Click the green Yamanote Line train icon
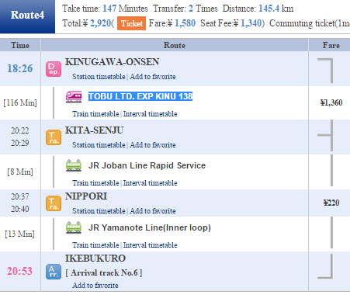350x295 pixels. click(74, 227)
